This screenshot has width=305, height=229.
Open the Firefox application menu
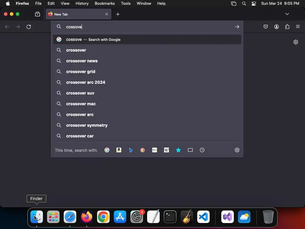pos(22,4)
